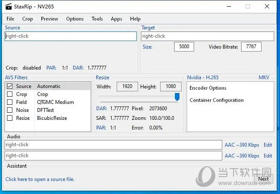
Task: Open the Apps menu
Action: pos(116,19)
